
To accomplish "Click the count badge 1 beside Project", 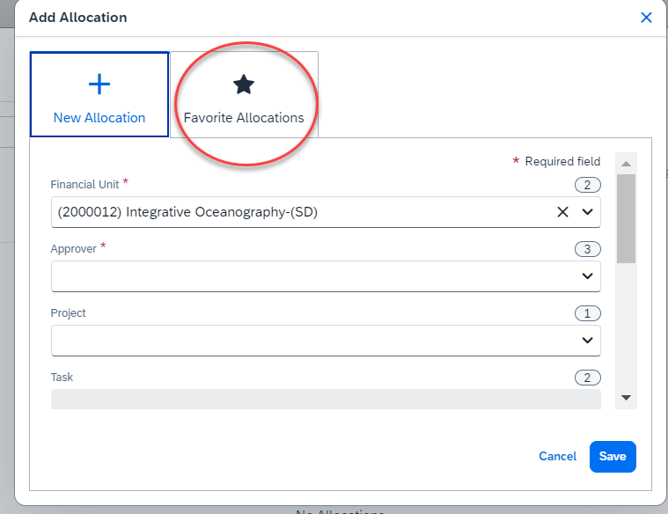I will (587, 313).
